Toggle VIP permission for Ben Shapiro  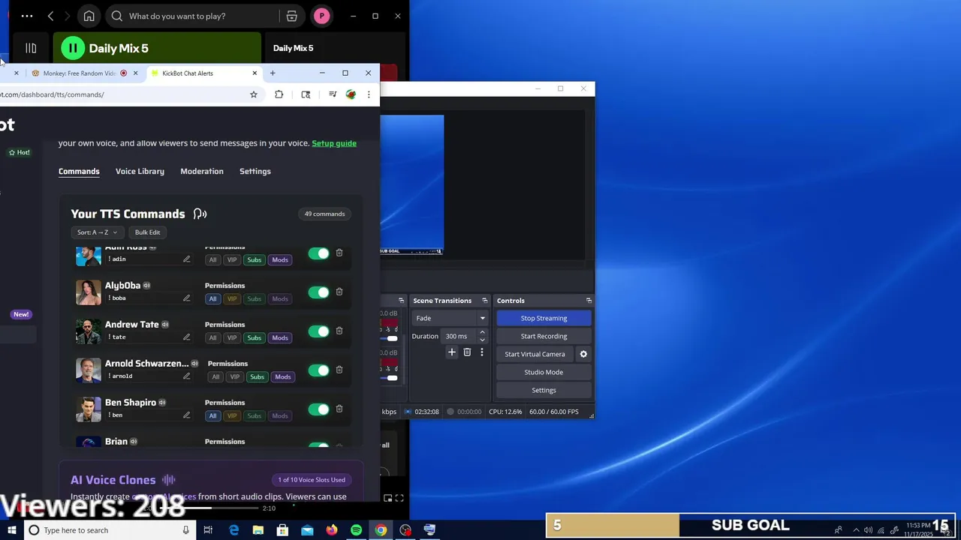(x=232, y=415)
